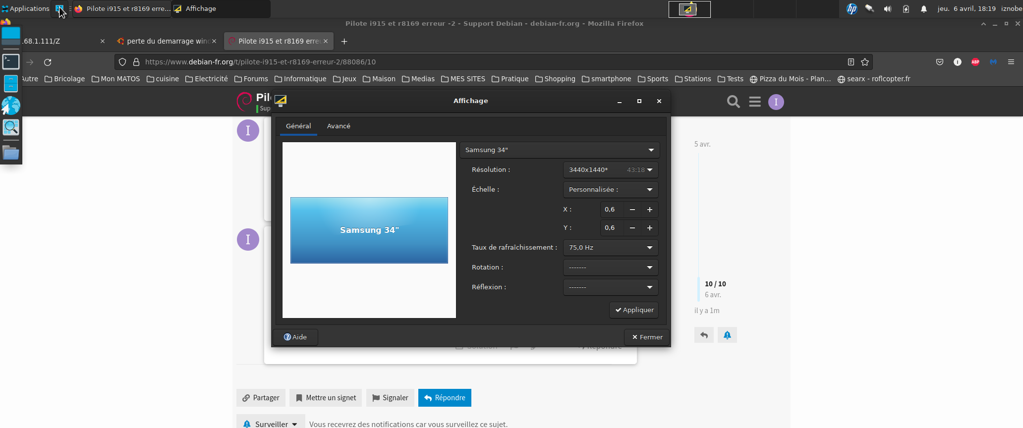
Task: Click the reply arrow button in timeline
Action: (x=704, y=335)
